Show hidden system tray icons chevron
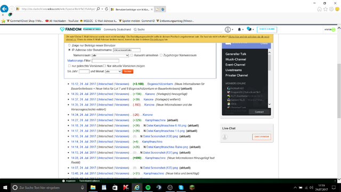 coord(295,188)
